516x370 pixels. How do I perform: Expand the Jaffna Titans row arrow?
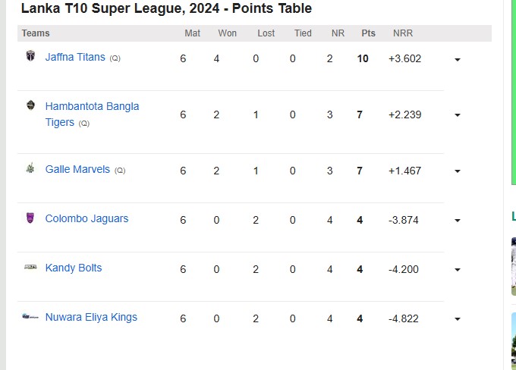pyautogui.click(x=458, y=60)
